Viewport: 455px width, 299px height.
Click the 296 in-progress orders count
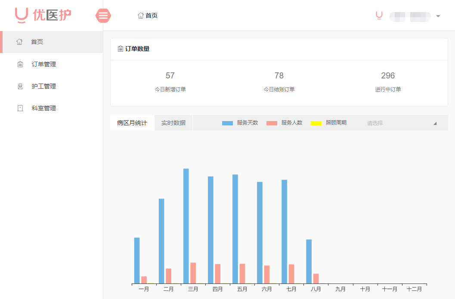click(x=388, y=75)
